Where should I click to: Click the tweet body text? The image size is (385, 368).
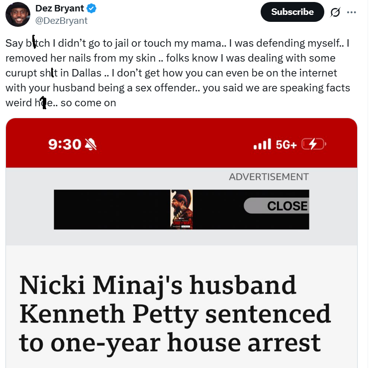point(178,73)
